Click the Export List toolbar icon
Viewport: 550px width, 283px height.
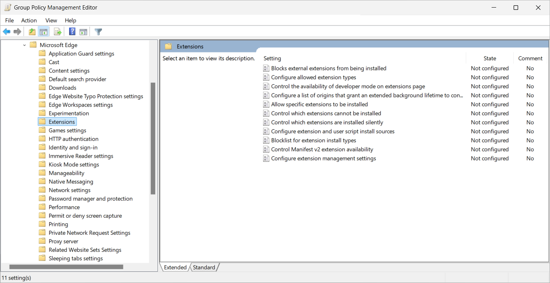coord(57,31)
